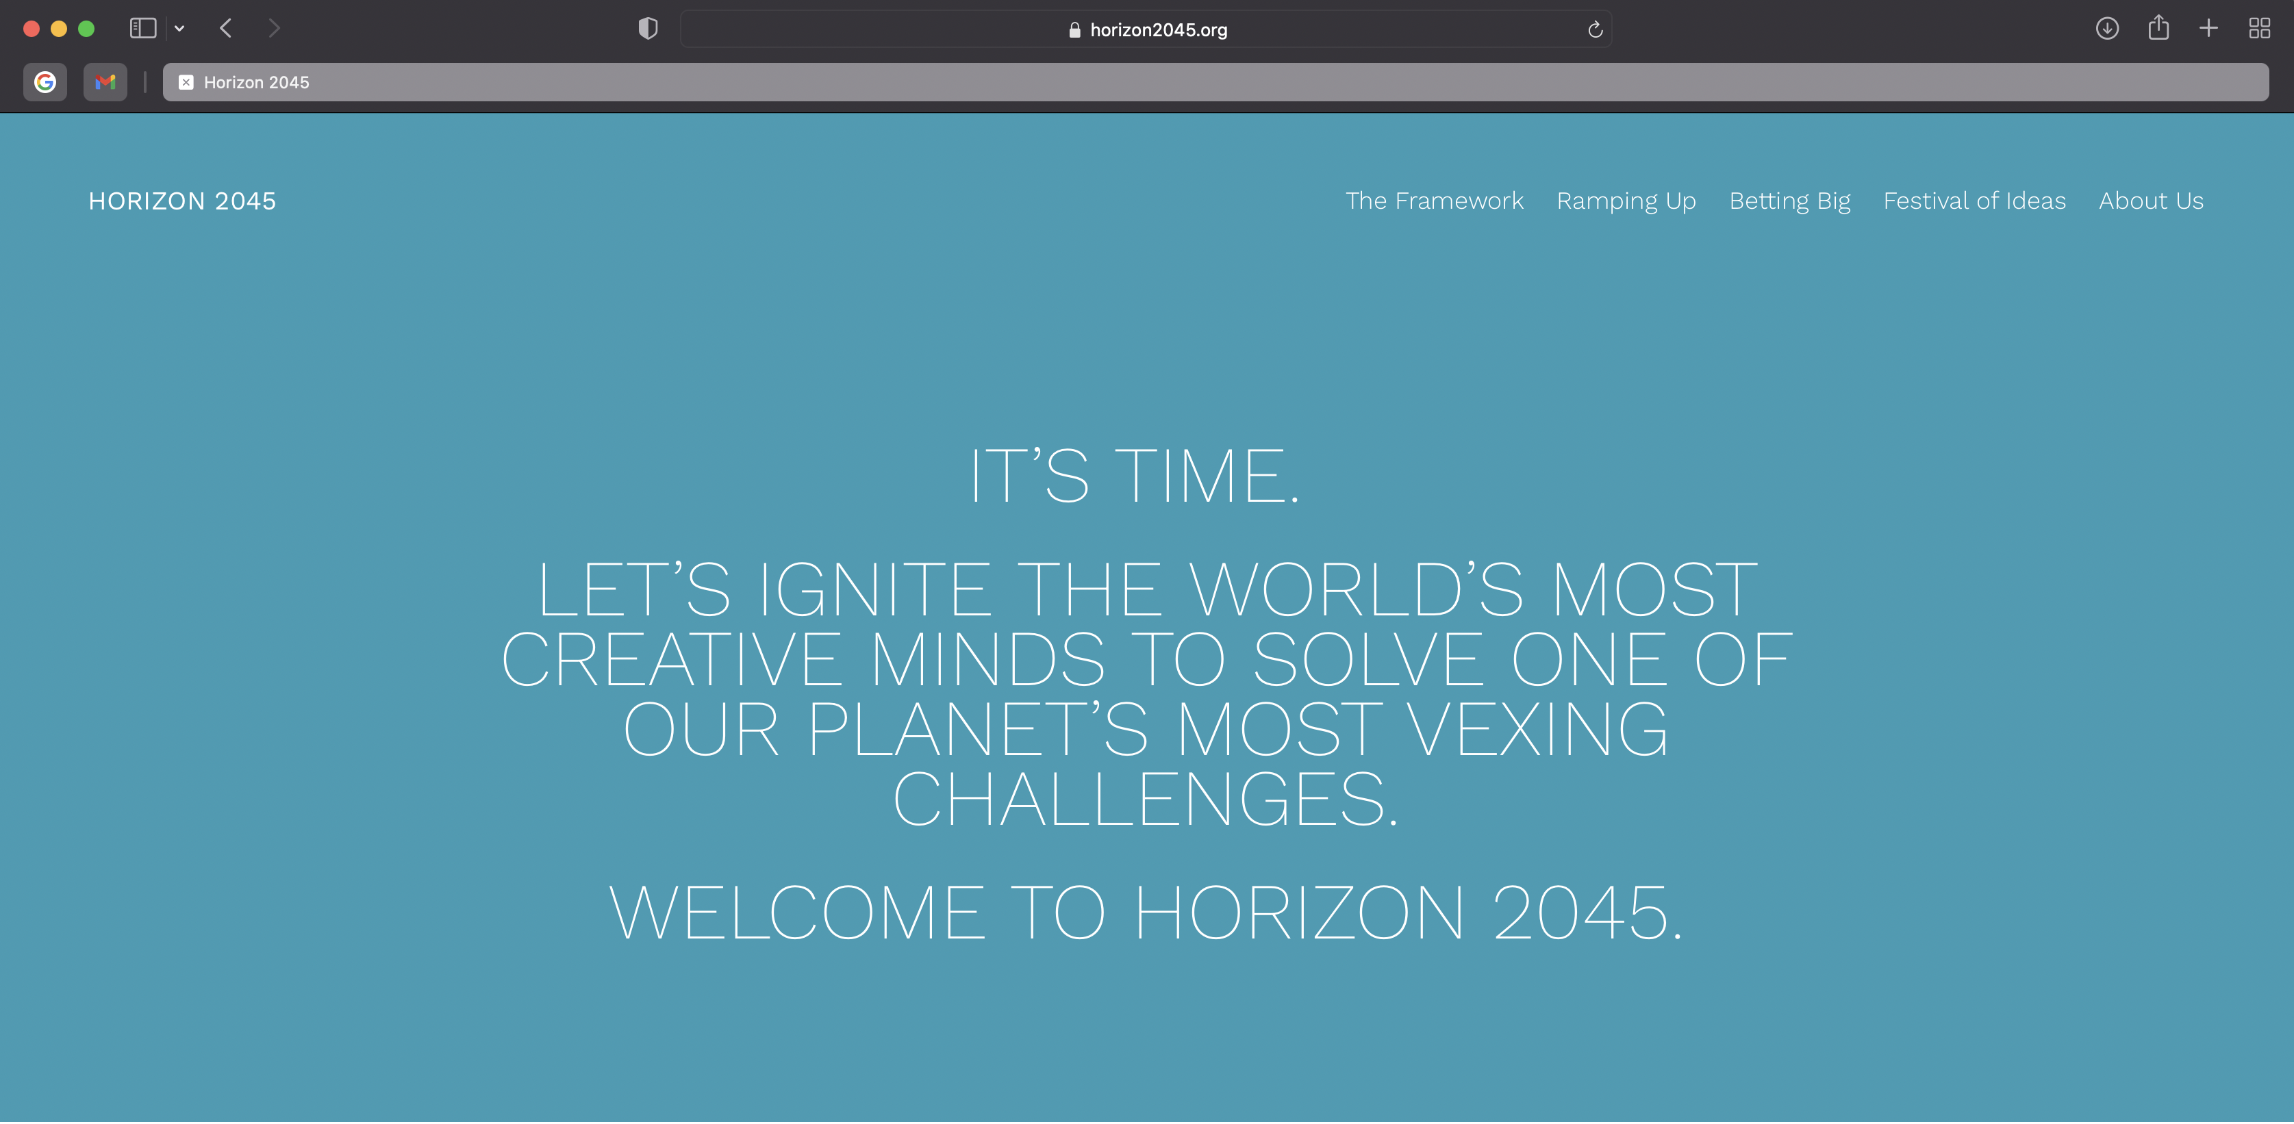Go to the About Us page
The height and width of the screenshot is (1124, 2294).
tap(2151, 201)
